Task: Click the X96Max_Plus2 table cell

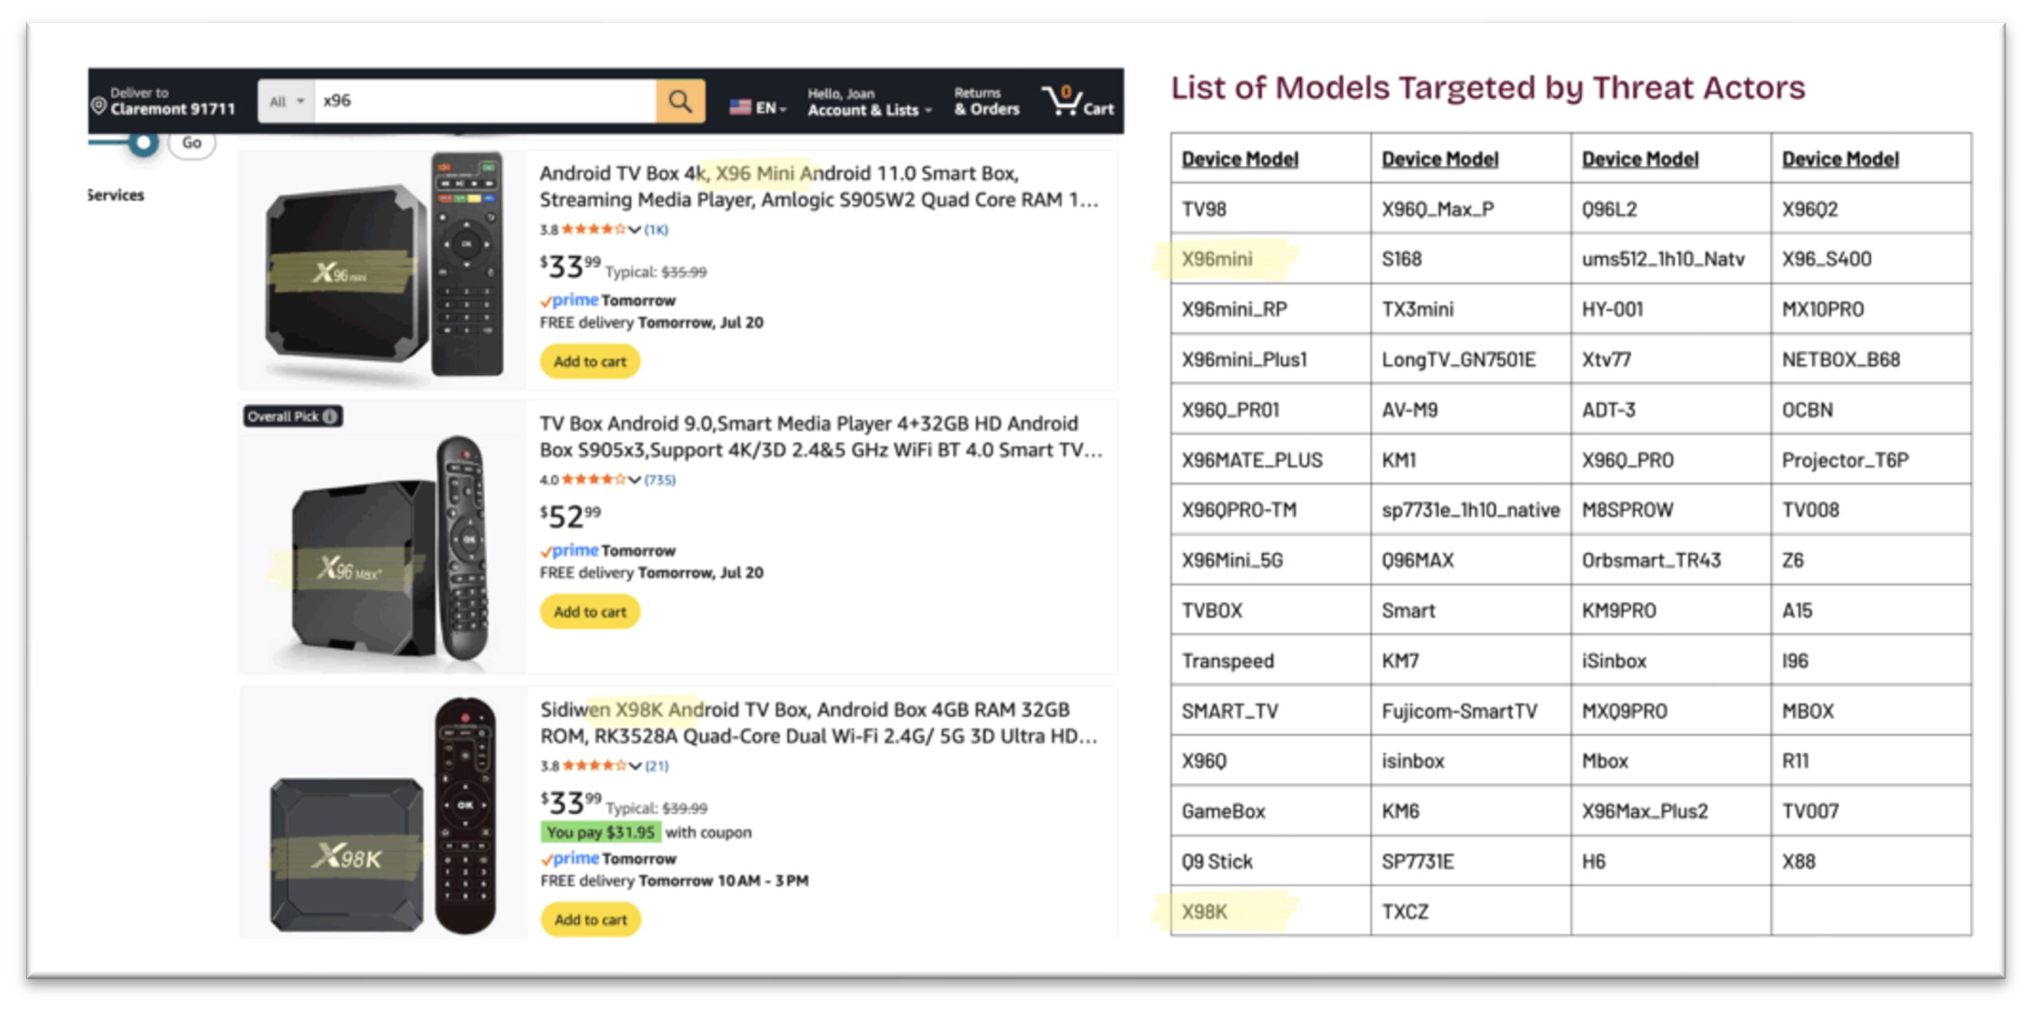Action: point(1671,811)
